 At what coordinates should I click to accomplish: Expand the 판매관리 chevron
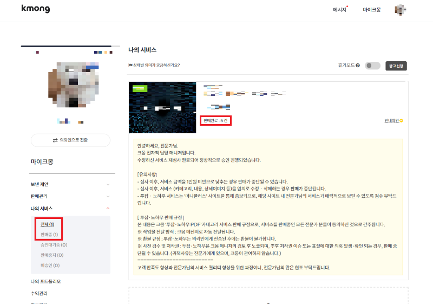pos(108,196)
